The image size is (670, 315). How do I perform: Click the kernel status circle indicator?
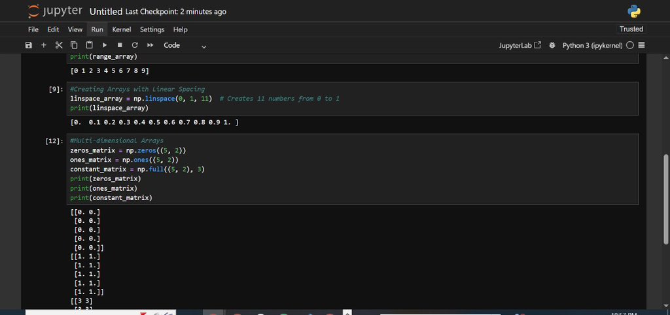click(x=630, y=45)
